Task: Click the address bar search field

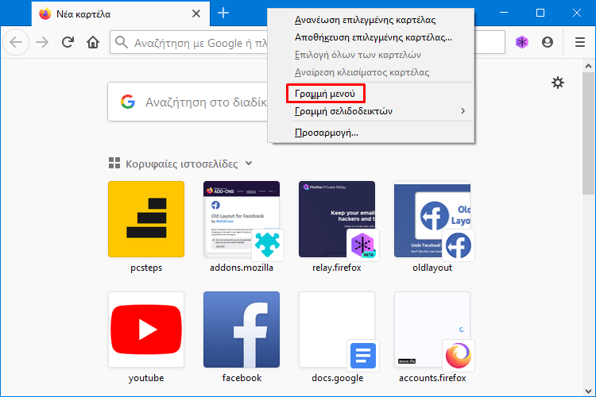Action: click(189, 42)
